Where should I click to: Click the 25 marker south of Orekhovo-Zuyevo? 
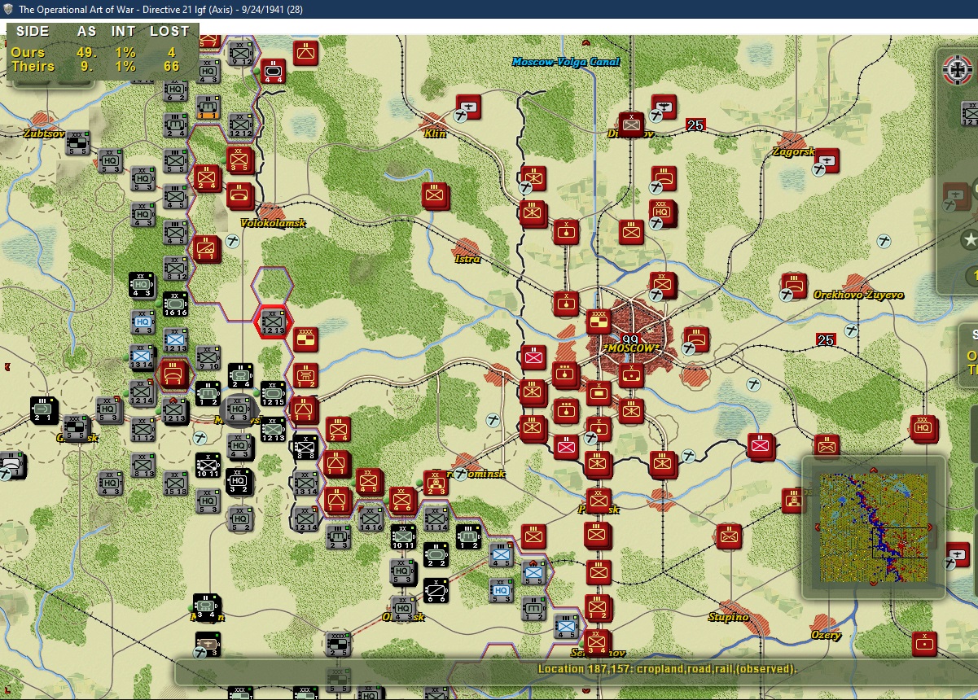[826, 340]
